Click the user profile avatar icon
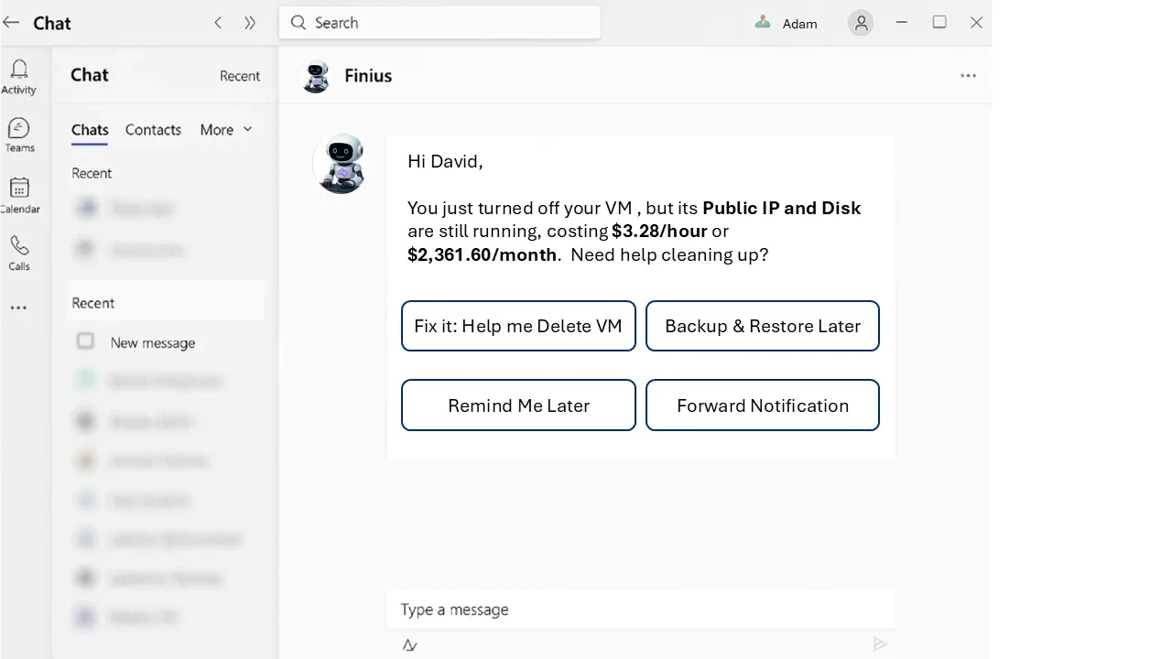Image resolution: width=1172 pixels, height=659 pixels. coord(861,24)
